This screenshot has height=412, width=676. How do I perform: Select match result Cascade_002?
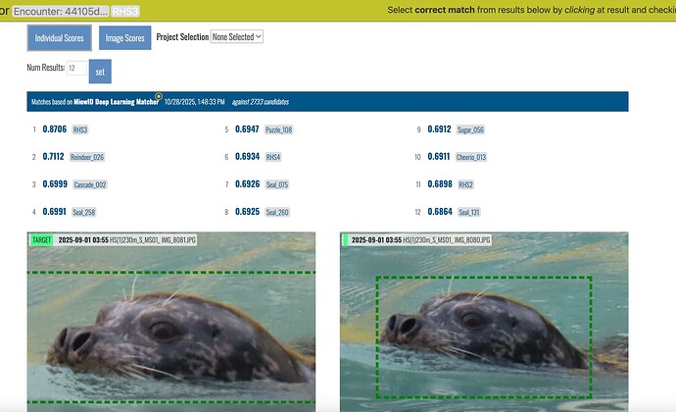pos(90,184)
